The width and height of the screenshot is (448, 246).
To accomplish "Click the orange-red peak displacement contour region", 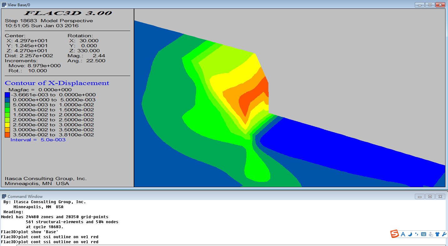I will click(x=253, y=100).
